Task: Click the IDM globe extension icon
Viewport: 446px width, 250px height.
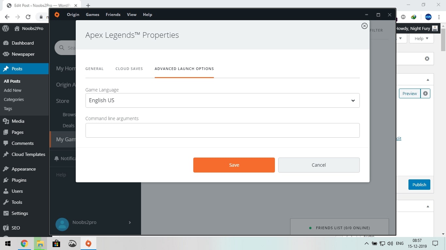Action: [414, 17]
